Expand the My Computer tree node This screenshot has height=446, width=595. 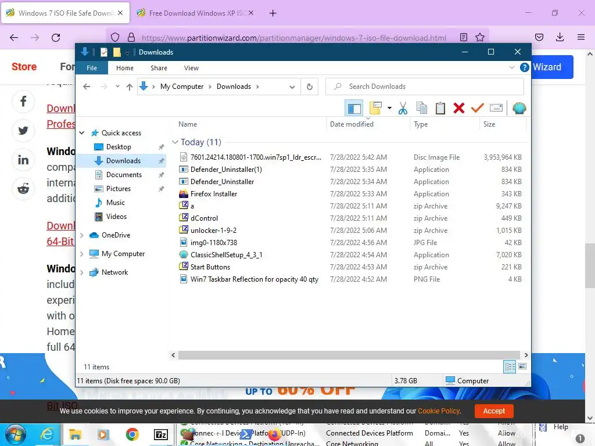click(x=81, y=254)
